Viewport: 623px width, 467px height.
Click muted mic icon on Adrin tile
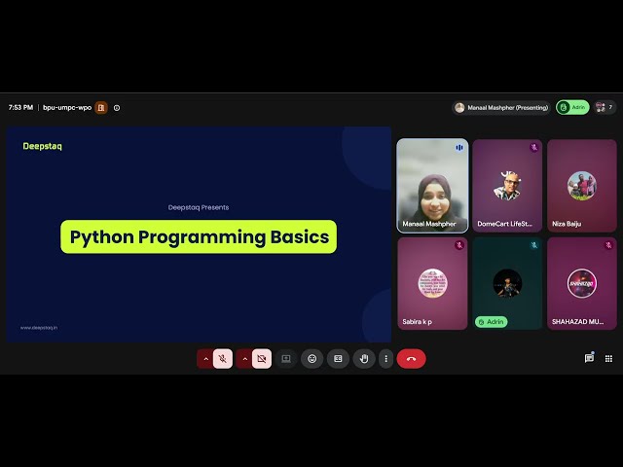[534, 245]
